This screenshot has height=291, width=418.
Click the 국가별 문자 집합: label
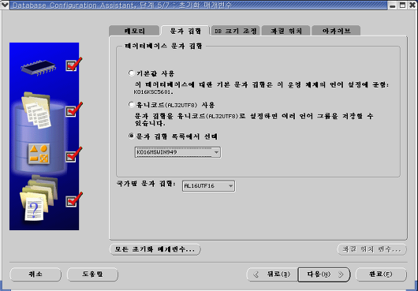click(146, 184)
